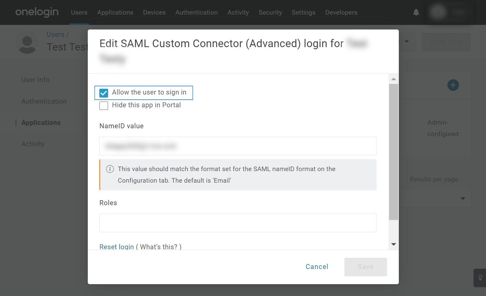Select the User Info sidebar tab

tap(35, 80)
